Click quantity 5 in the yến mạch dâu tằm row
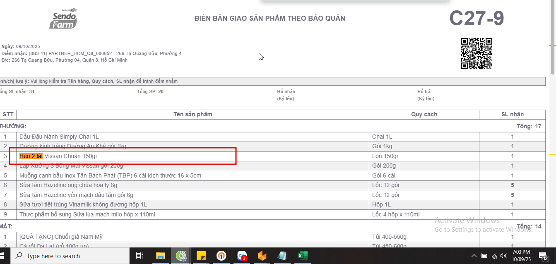The image size is (556, 264). pos(513,195)
